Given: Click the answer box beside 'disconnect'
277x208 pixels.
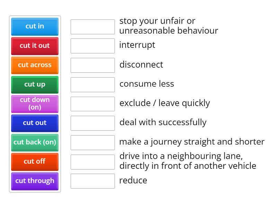Looking at the screenshot, I should tap(92, 64).
